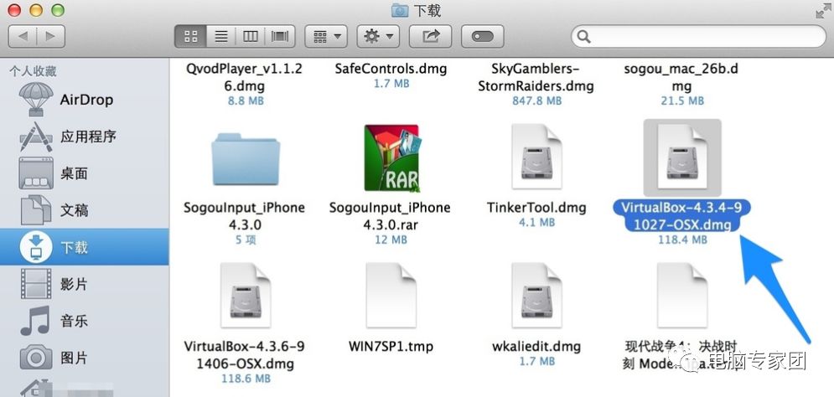Click the SkyGamblers-StormRaiders.dmg file name

click(x=536, y=76)
